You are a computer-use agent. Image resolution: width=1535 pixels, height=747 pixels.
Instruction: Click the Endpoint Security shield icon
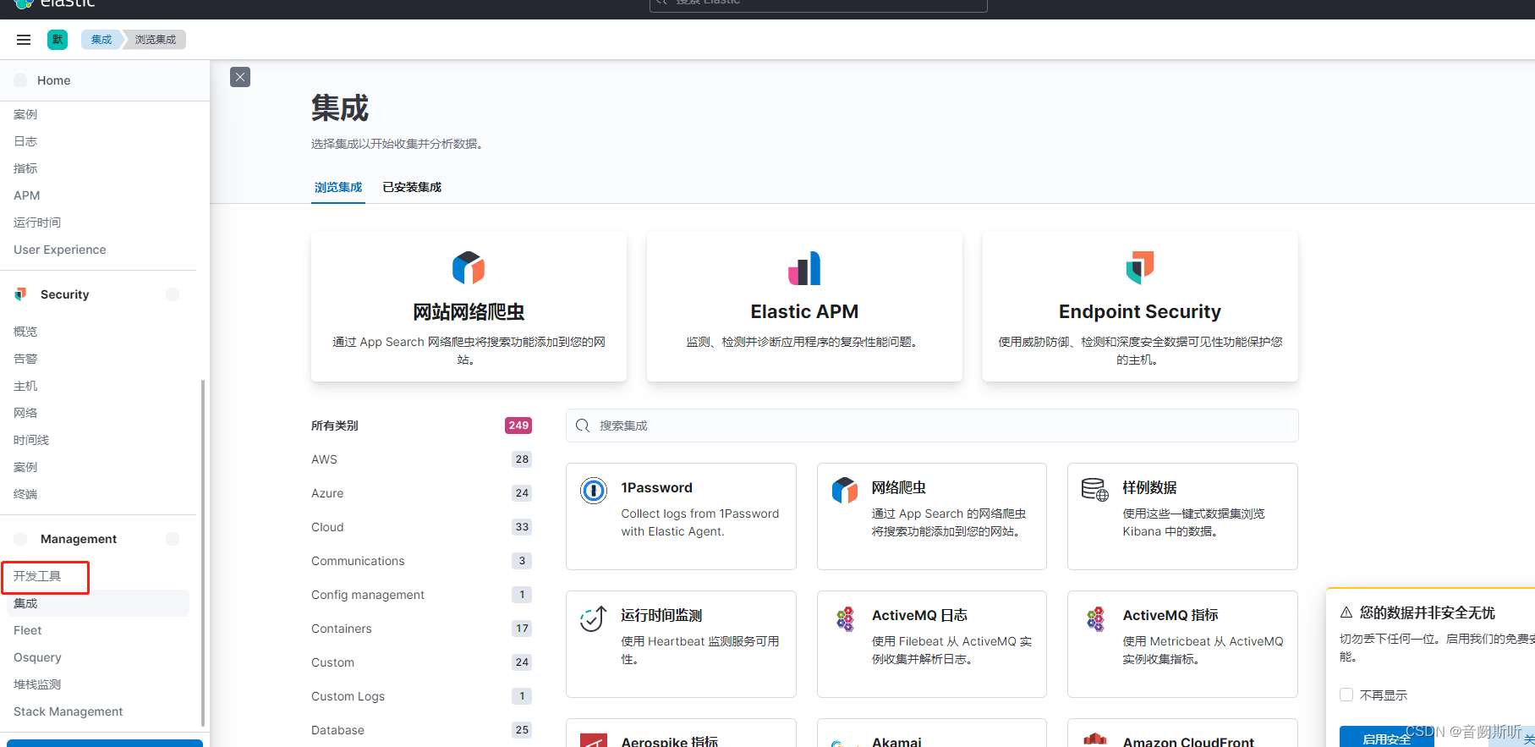pyautogui.click(x=1140, y=268)
